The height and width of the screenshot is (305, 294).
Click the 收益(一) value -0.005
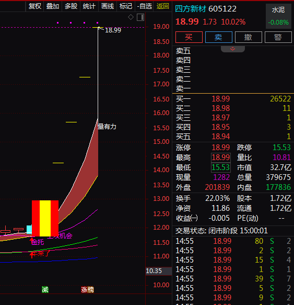tap(219, 218)
